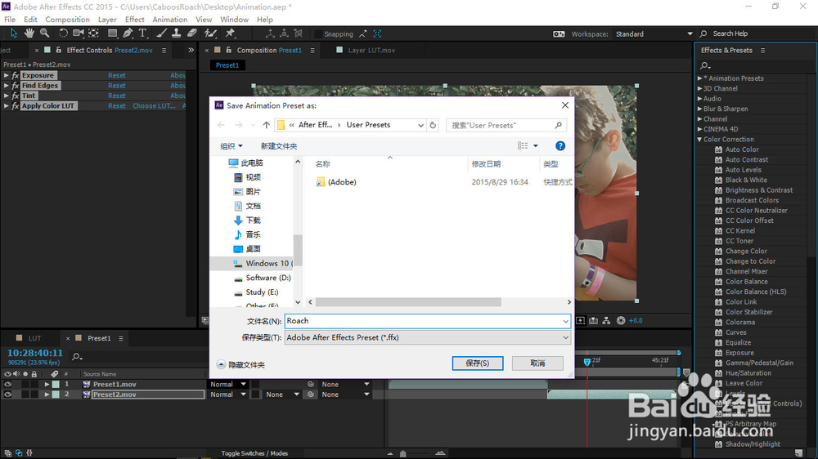The height and width of the screenshot is (459, 818).
Task: Toggle visibility eye of Preset2.mov layer
Action: click(7, 394)
